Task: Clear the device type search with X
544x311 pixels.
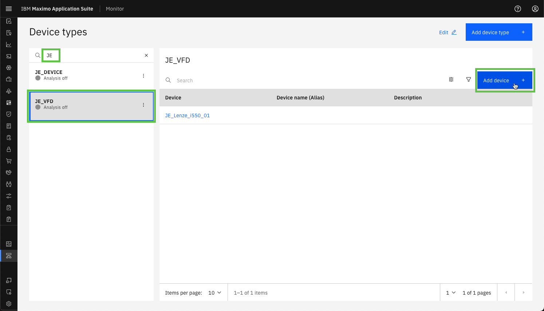Action: point(146,55)
